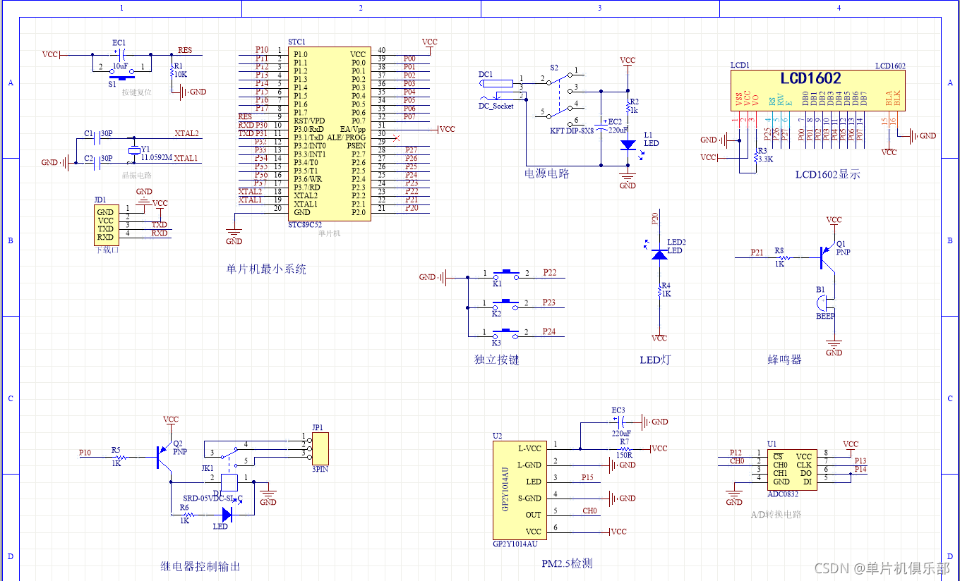Click the 独立按键 section label
This screenshot has height=581, width=960.
(x=497, y=360)
